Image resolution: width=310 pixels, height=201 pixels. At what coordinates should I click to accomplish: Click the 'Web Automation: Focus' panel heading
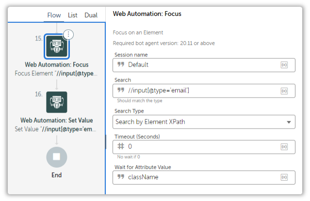coord(147,14)
